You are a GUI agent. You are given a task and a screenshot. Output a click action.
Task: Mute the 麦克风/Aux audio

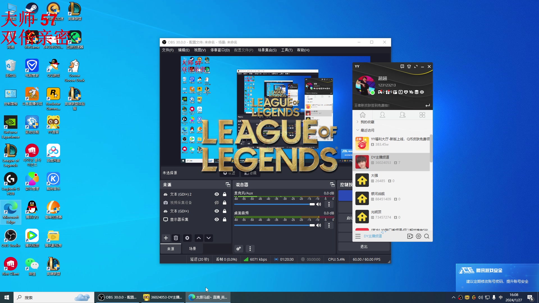[319, 204]
